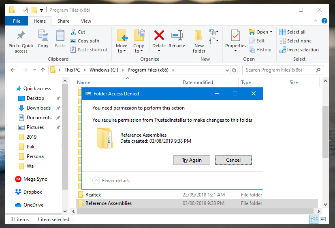Sort by Date modified column
335x228 pixels.
click(x=198, y=82)
